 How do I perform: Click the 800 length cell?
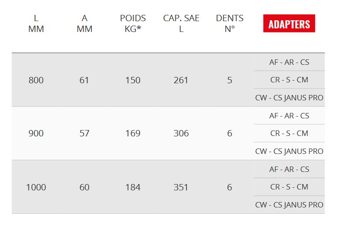[x=36, y=80]
